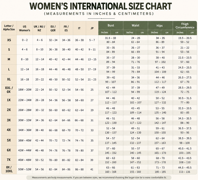The width and height of the screenshot is (198, 180).
Task: Select the green "Bust" header
Action: [111, 25]
